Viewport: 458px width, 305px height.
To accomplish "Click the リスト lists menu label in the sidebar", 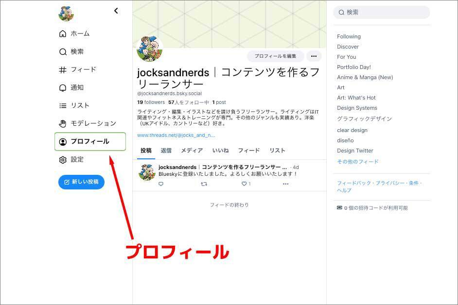I will pos(80,106).
